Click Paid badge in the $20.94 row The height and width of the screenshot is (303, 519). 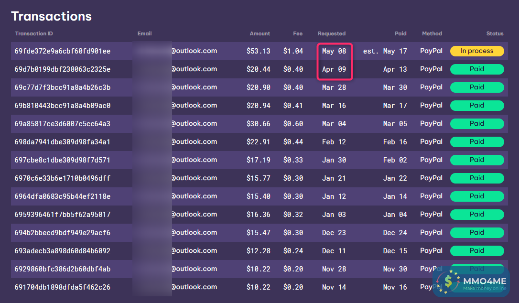point(477,106)
